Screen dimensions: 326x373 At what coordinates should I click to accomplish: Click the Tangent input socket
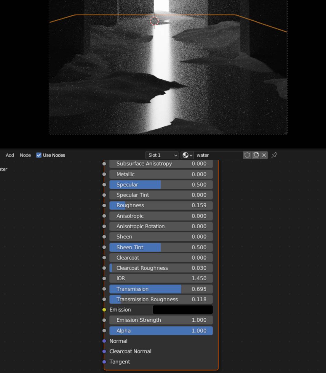click(104, 362)
